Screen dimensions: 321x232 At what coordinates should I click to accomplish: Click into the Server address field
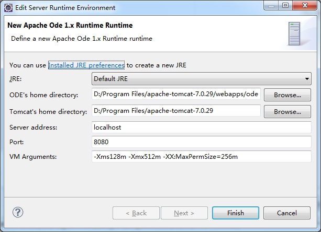(x=202, y=127)
